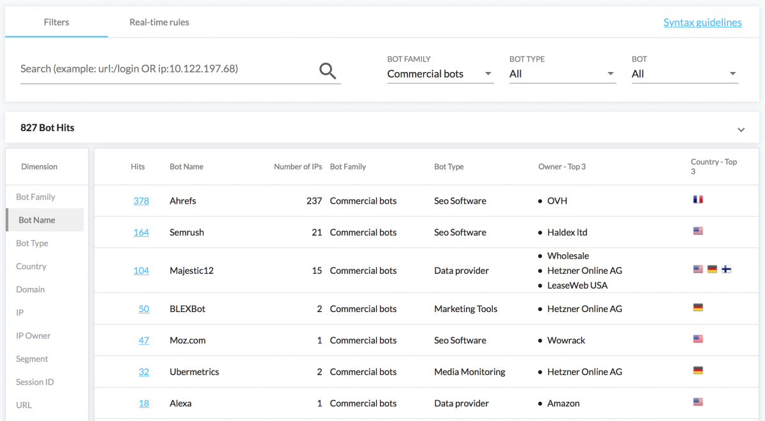The image size is (765, 421).
Task: Click the 378 hits link for Ahrefs
Action: [141, 201]
